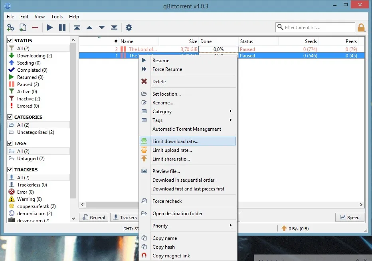Image resolution: width=372 pixels, height=261 pixels.
Task: Open the Trackers tab button
Action: point(125,217)
